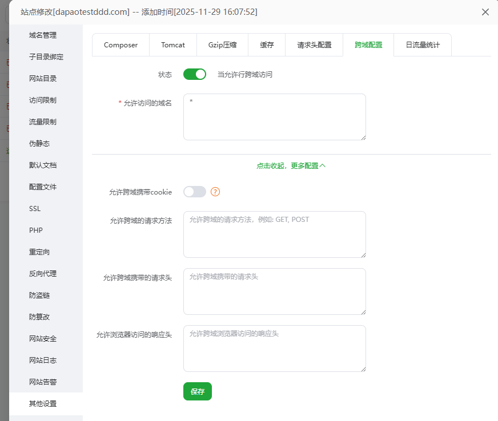This screenshot has height=421, width=498.
Task: Click the 允许访问的域名 text area
Action: click(274, 116)
